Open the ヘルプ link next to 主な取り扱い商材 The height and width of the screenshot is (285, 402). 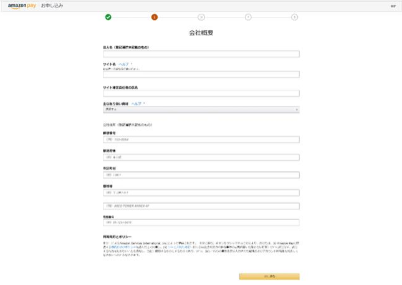click(x=136, y=104)
